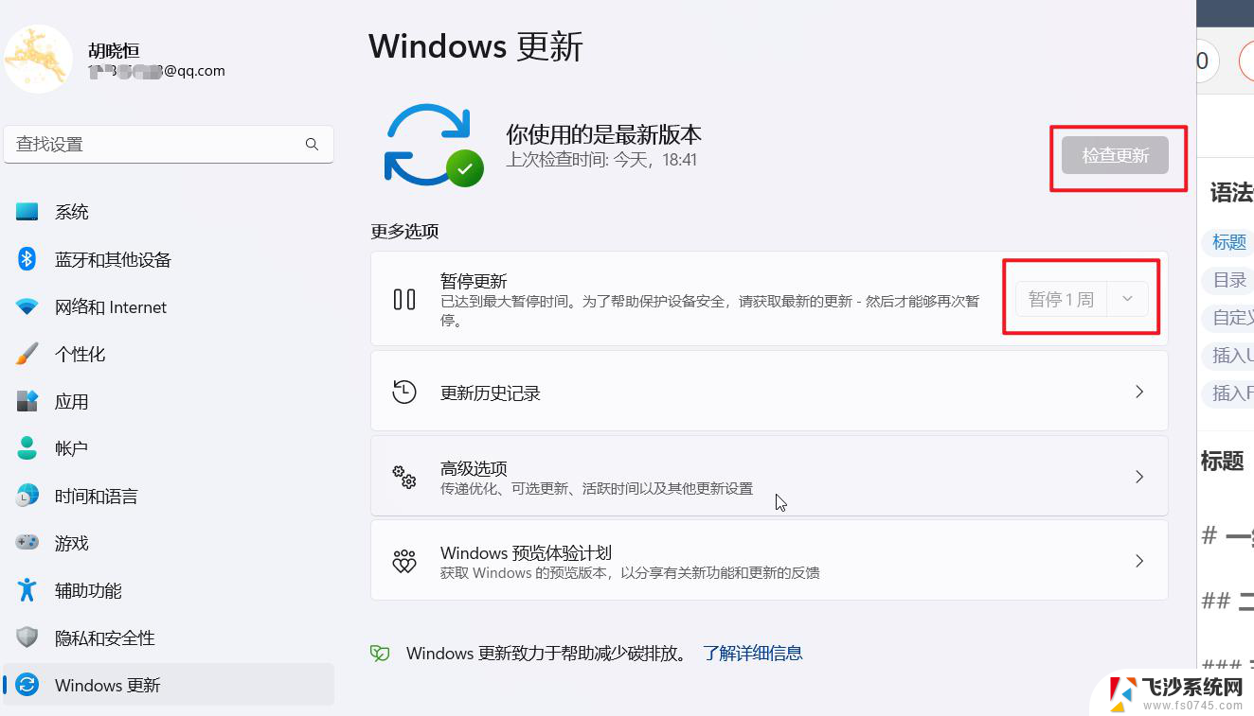Click the user name 胡晓恒
The width and height of the screenshot is (1254, 716).
(114, 50)
